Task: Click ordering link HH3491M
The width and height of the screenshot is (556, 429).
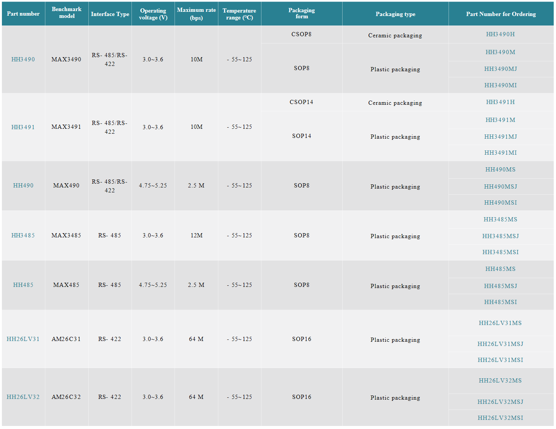Action: 500,120
